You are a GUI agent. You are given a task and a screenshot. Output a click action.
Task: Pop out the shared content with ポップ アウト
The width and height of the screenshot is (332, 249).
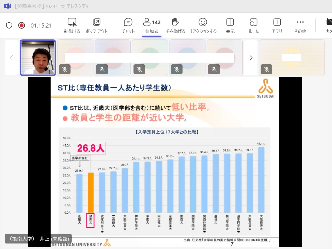(x=97, y=26)
